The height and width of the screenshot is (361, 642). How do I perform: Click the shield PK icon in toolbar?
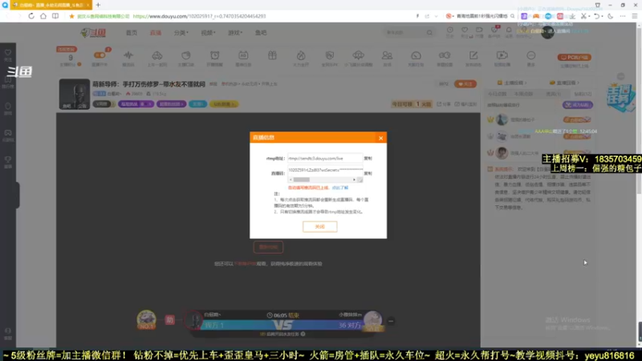click(x=330, y=55)
